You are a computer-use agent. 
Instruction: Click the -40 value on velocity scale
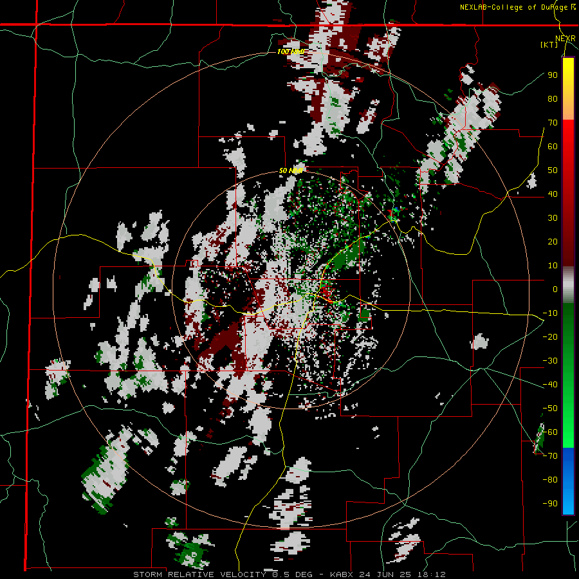(550, 385)
